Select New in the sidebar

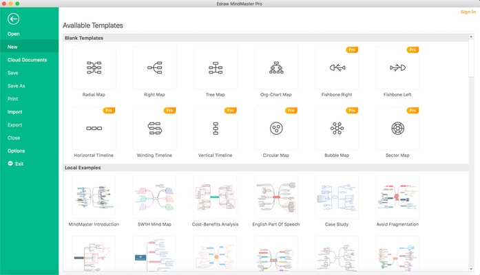(x=12, y=47)
